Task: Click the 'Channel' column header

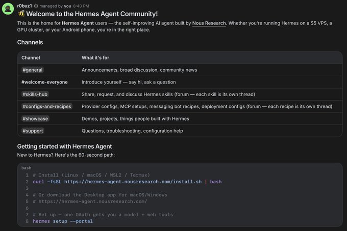Action: click(x=31, y=58)
